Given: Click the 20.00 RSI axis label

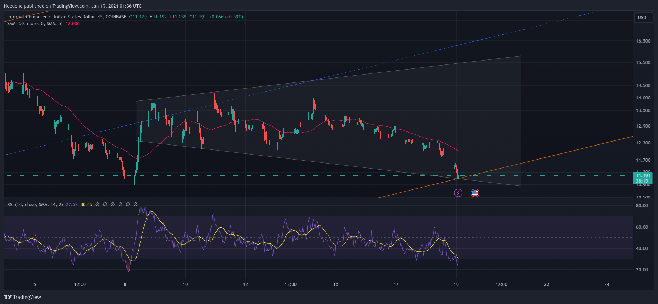Looking at the screenshot, I should (x=642, y=270).
